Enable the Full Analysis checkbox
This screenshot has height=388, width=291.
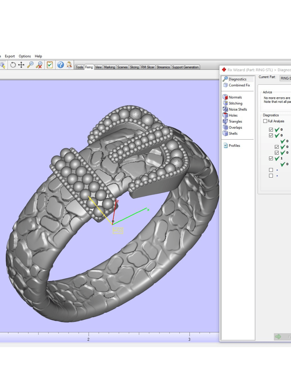265,121
